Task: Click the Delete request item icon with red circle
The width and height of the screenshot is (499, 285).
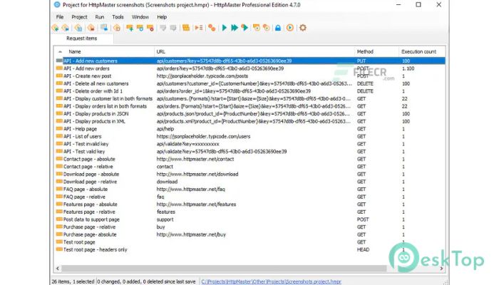Action: 150,28
